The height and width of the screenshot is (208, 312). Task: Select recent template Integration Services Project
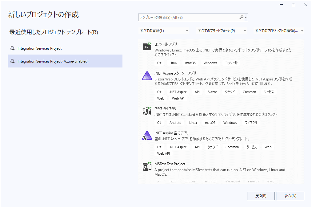[x=39, y=48]
